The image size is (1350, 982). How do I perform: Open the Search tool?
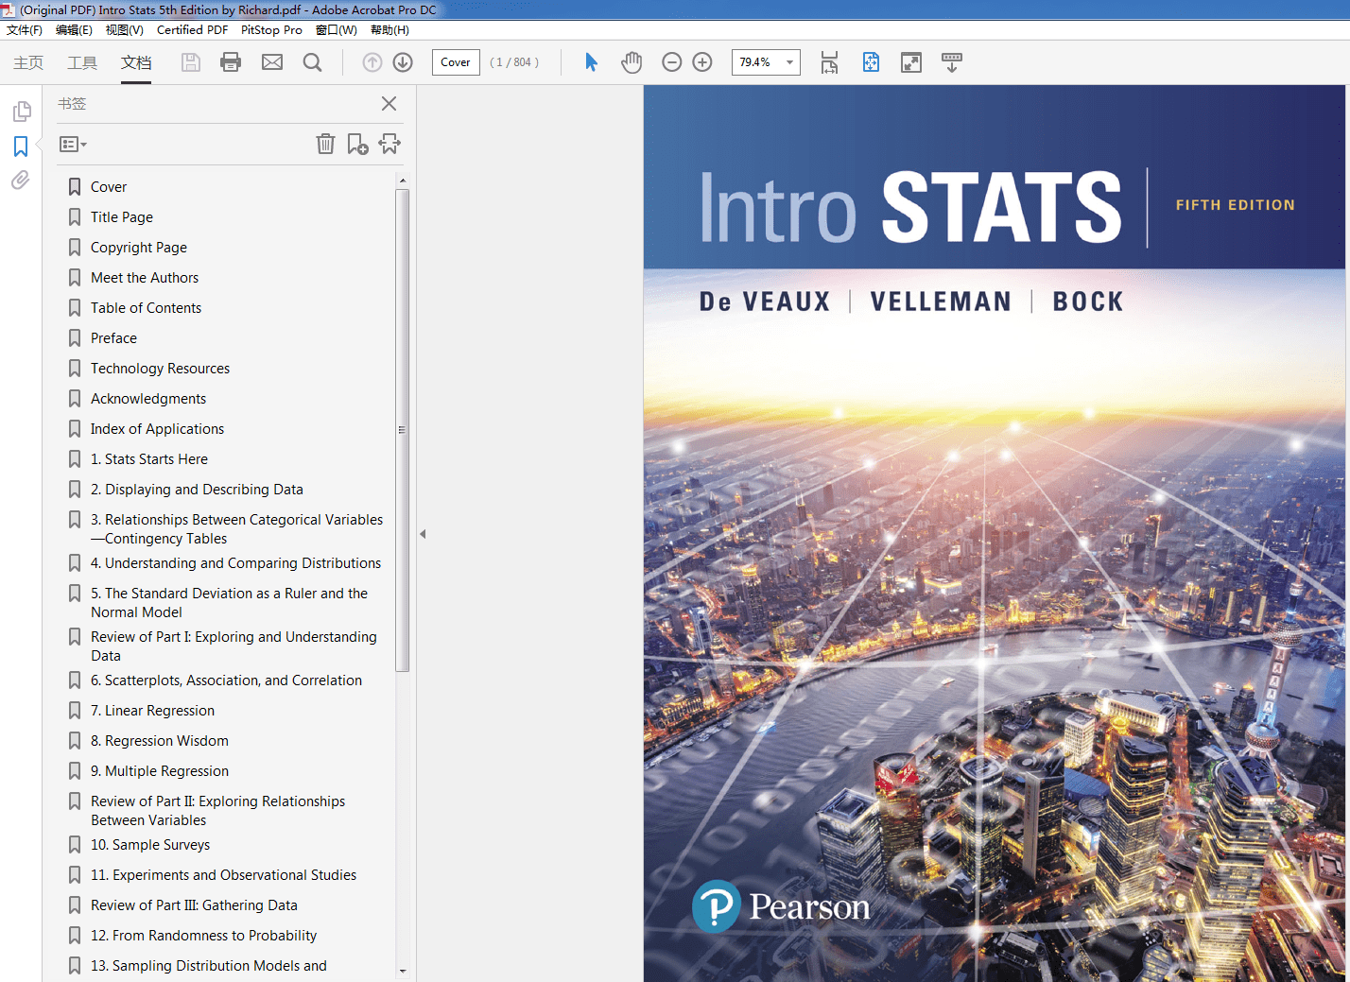pyautogui.click(x=312, y=61)
